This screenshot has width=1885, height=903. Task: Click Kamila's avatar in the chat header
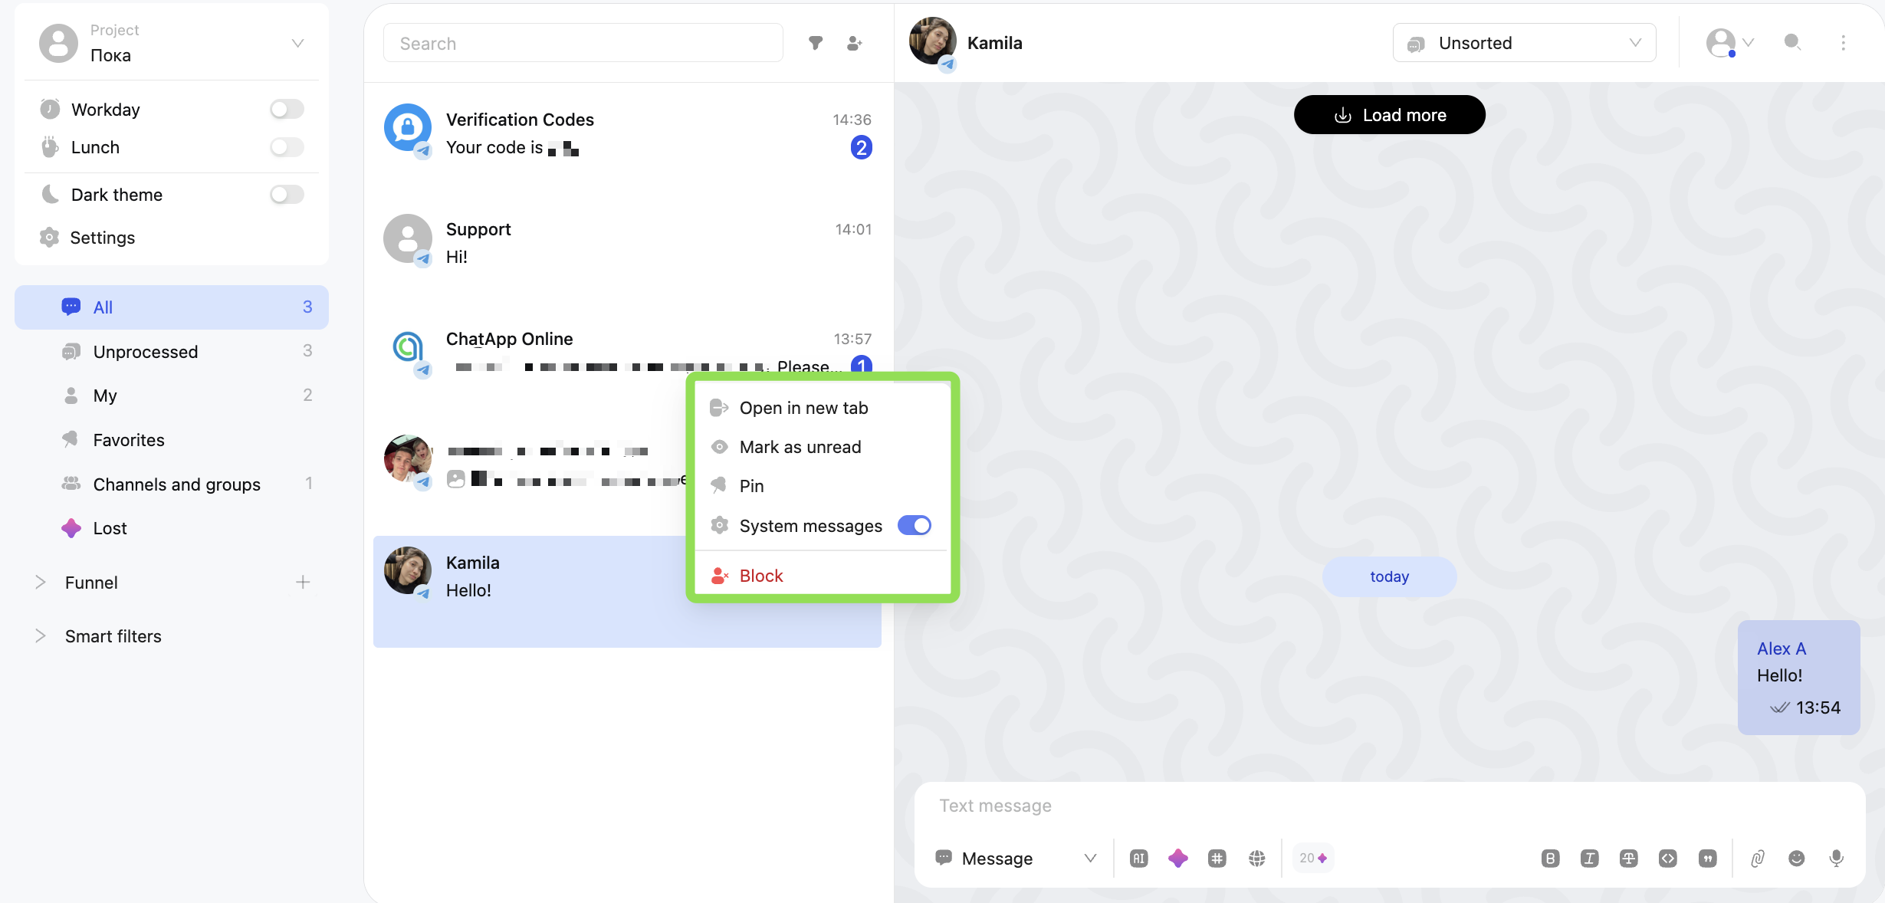coord(933,41)
